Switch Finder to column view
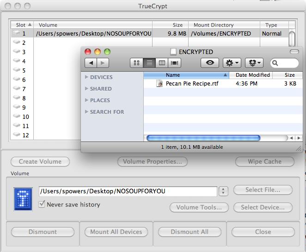Viewport: 306px width, 252px height. tap(162, 63)
